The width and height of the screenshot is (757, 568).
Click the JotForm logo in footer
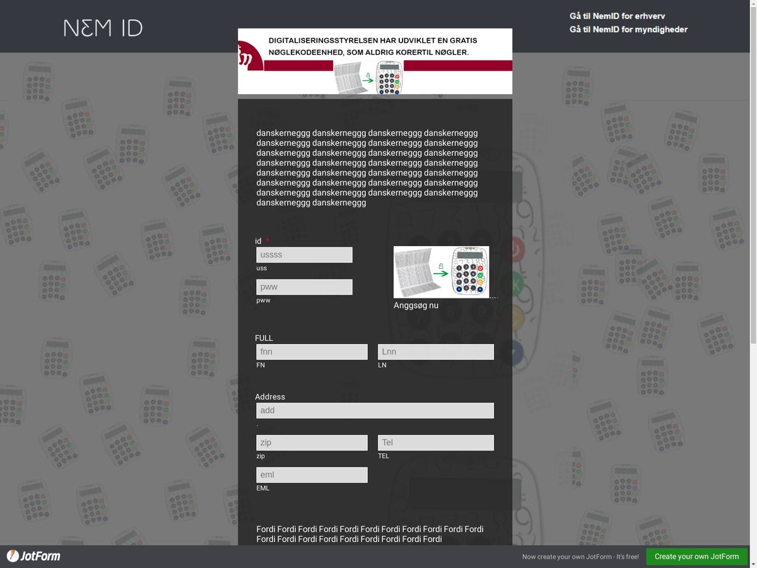[x=33, y=556]
